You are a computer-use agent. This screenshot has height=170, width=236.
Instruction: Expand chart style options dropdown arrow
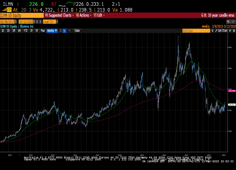click(70, 31)
